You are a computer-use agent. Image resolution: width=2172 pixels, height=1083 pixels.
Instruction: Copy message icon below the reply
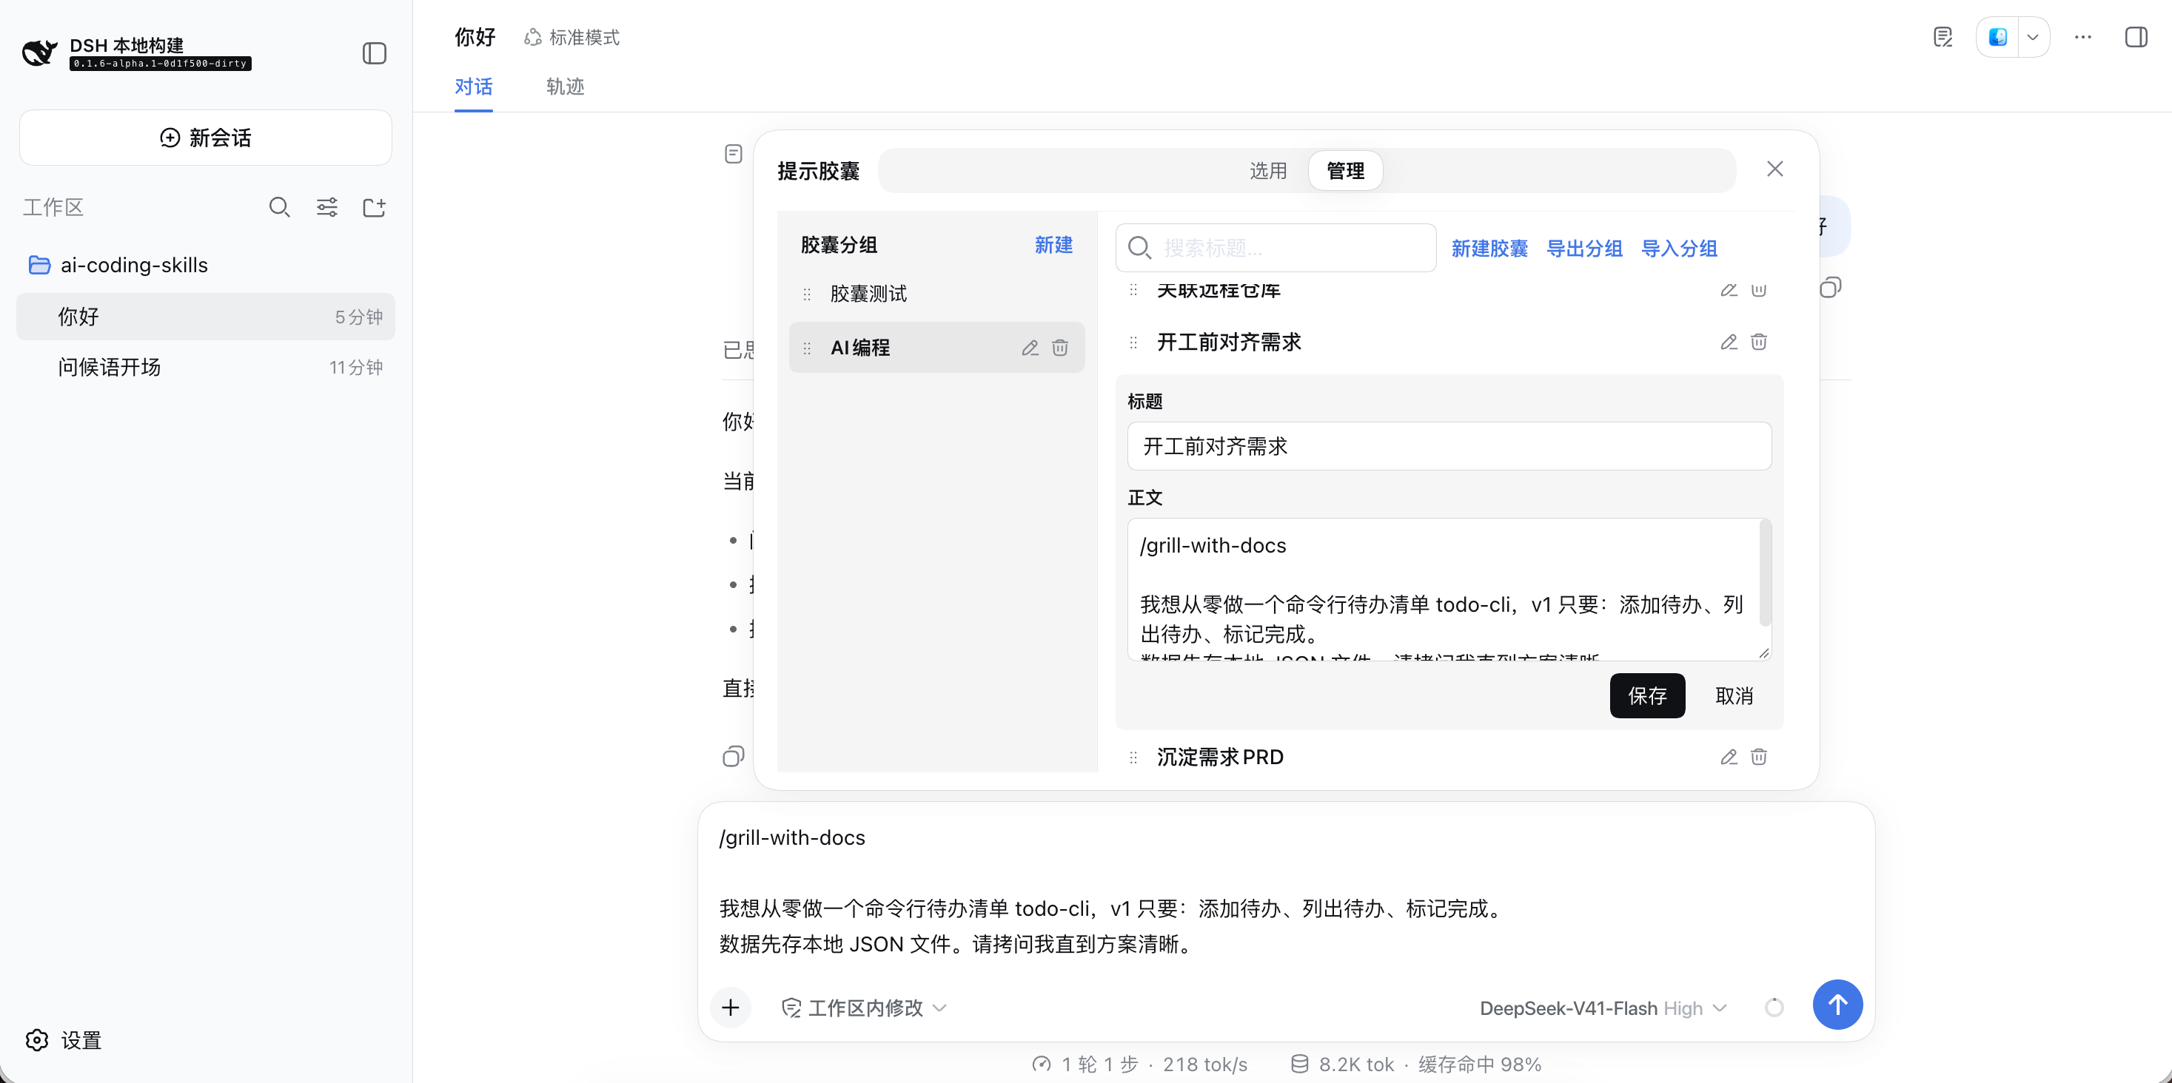[x=734, y=756]
